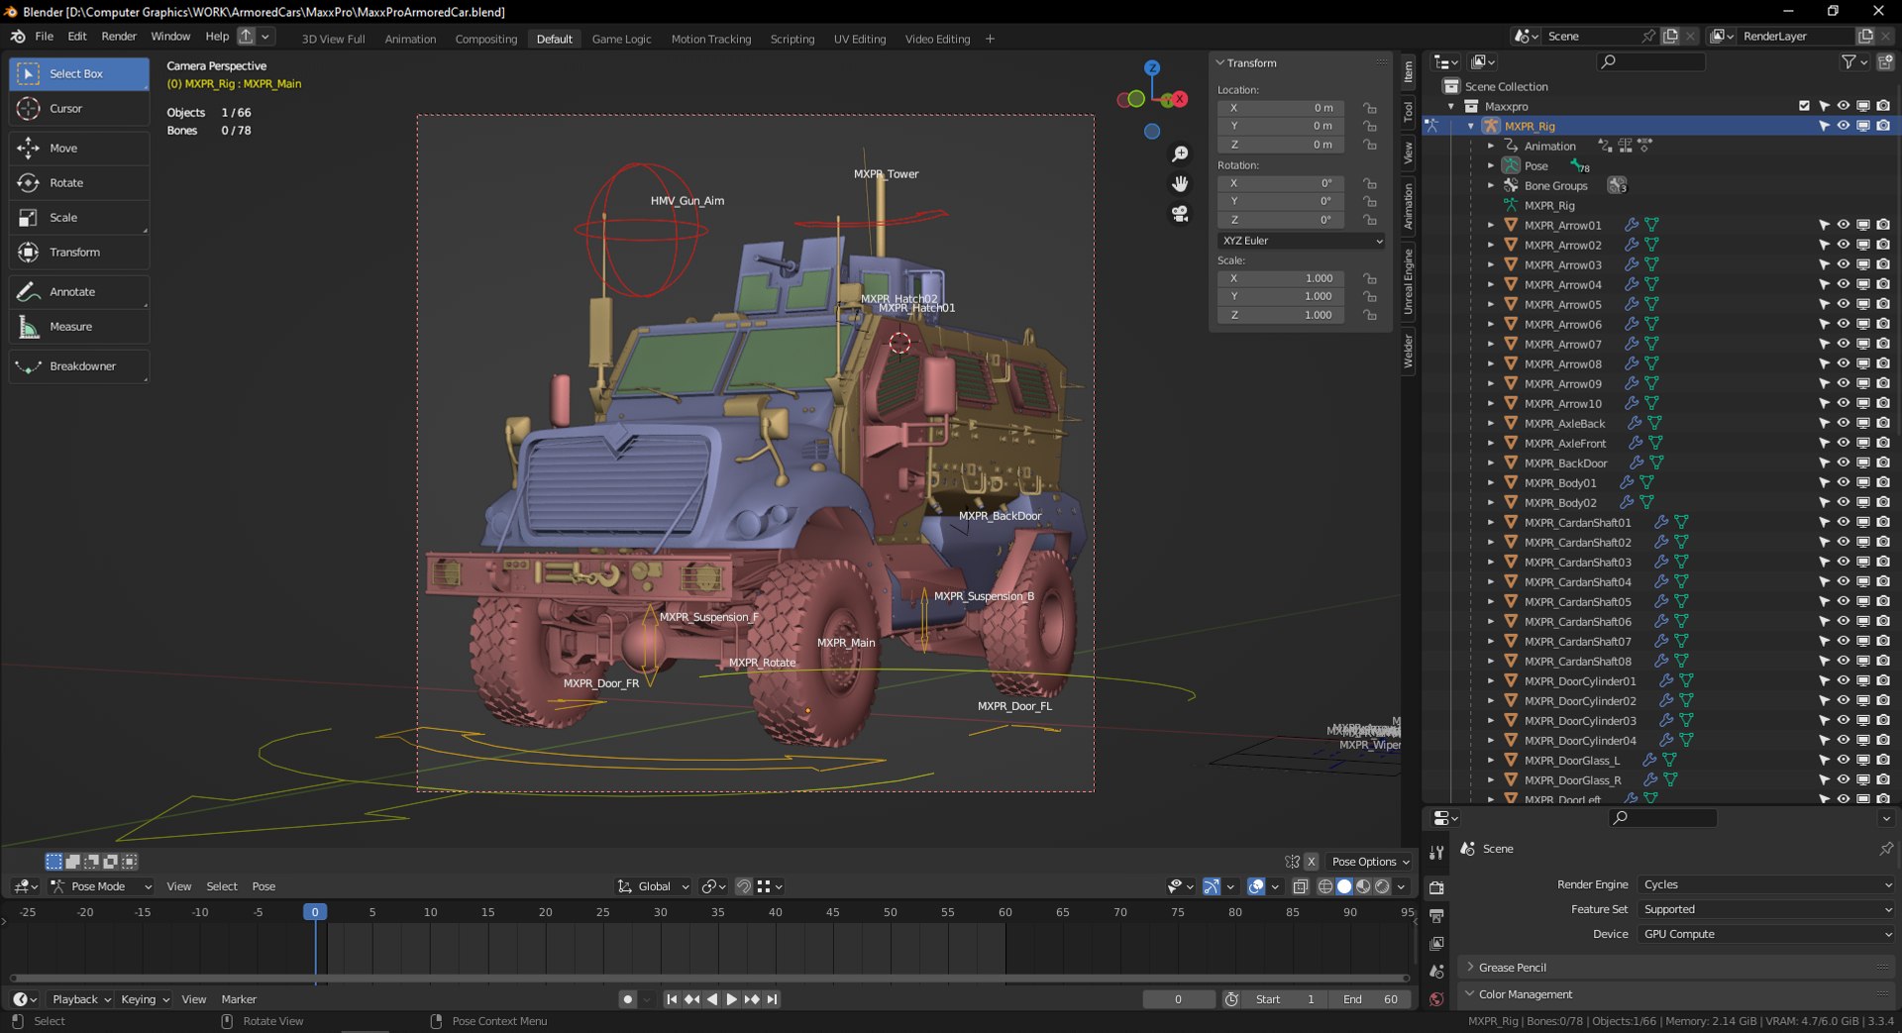Image resolution: width=1902 pixels, height=1033 pixels.
Task: Open the Output properties tab icon
Action: tap(1436, 916)
